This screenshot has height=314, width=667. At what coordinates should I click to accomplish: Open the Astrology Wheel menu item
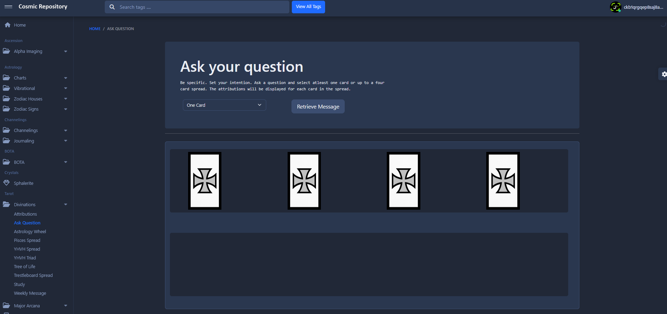coord(30,231)
